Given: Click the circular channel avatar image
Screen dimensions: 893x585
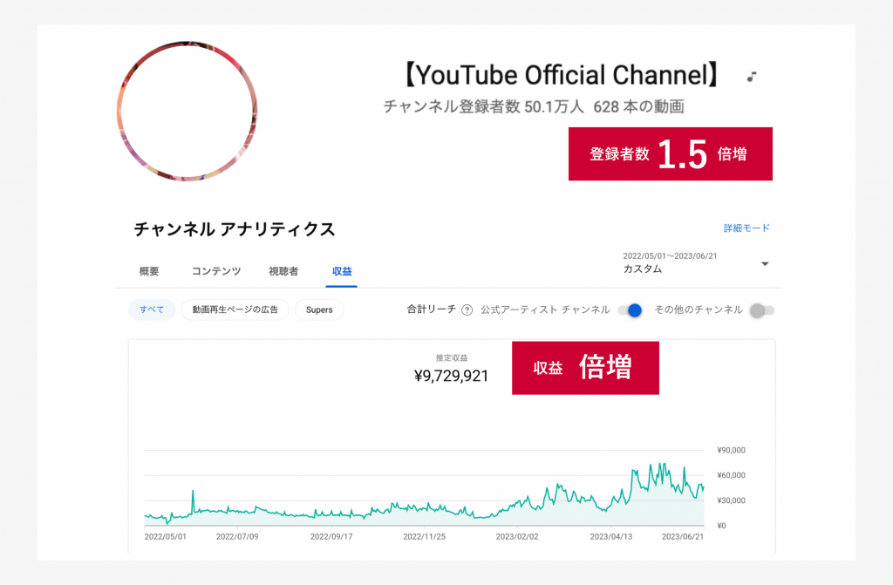Looking at the screenshot, I should (187, 111).
